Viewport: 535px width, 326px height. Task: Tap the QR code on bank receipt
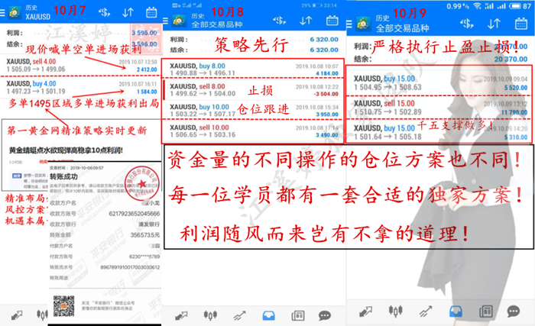(x=63, y=306)
